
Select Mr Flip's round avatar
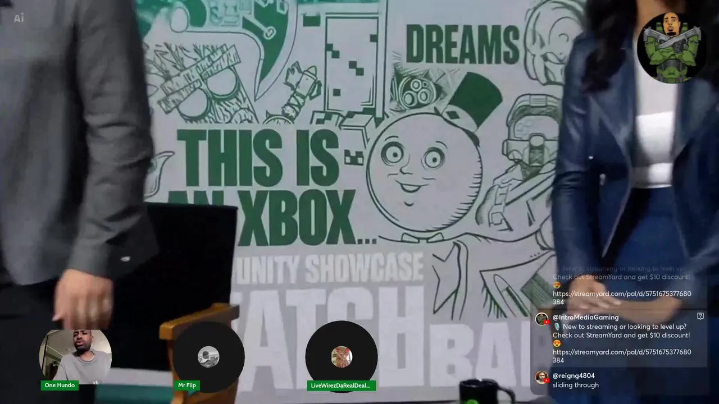click(208, 357)
